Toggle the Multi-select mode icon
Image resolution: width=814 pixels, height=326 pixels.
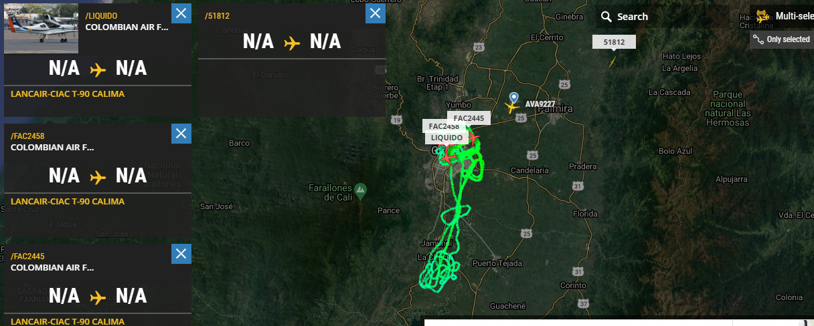click(762, 16)
